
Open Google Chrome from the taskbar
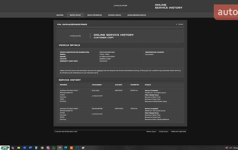click(42, 148)
